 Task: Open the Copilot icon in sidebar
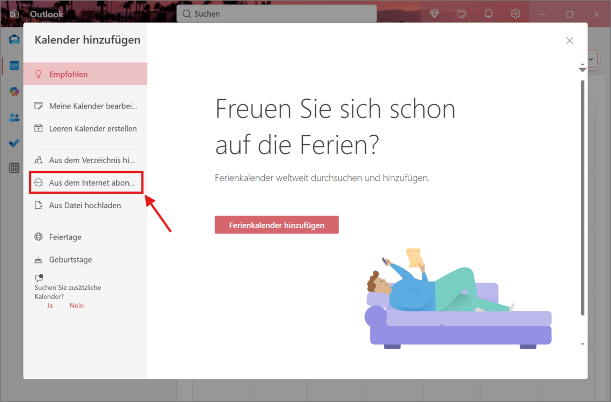(x=14, y=91)
